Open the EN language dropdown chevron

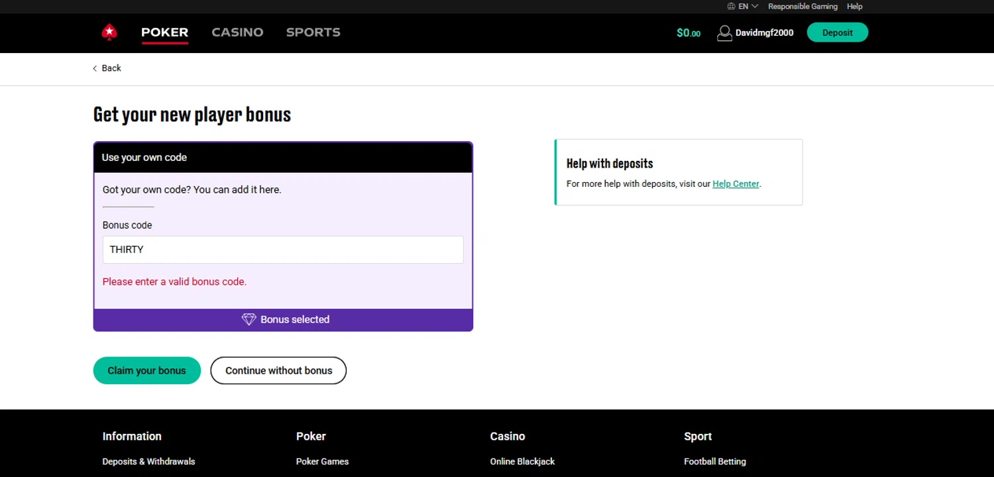coord(755,7)
